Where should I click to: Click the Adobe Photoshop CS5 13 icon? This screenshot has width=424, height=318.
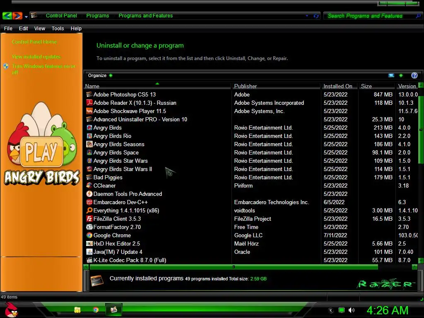click(x=89, y=94)
